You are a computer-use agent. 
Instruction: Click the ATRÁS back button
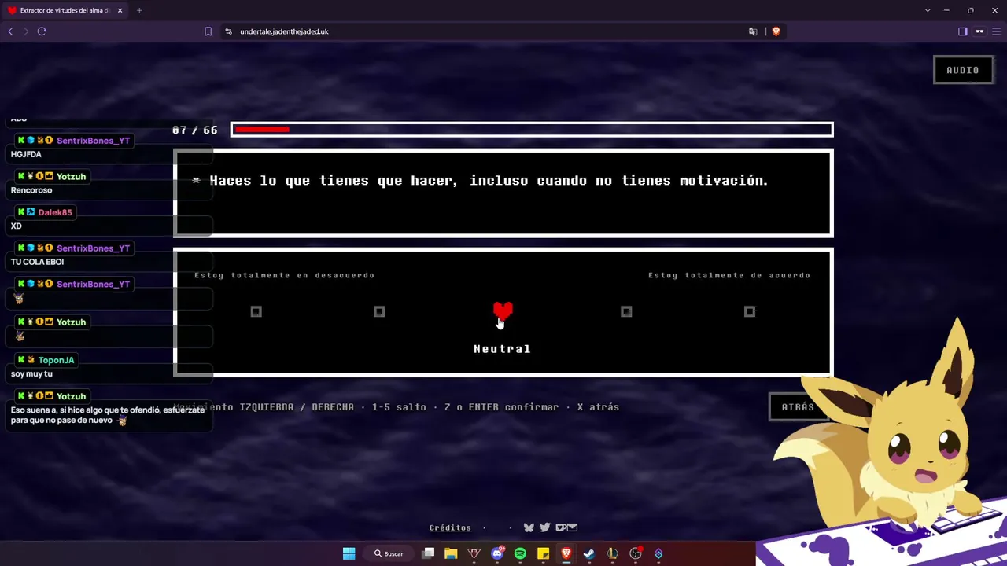click(797, 406)
